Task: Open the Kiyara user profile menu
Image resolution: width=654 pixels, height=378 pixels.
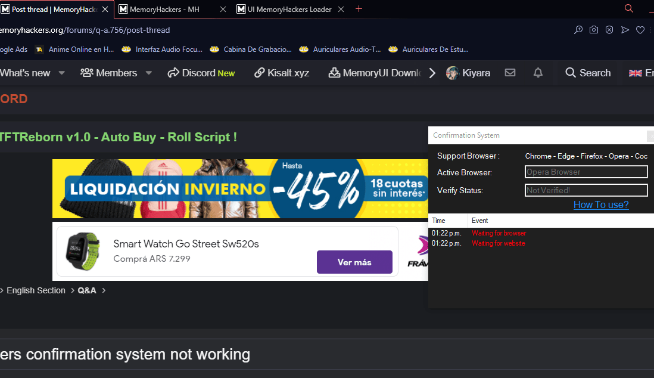Action: (x=468, y=73)
